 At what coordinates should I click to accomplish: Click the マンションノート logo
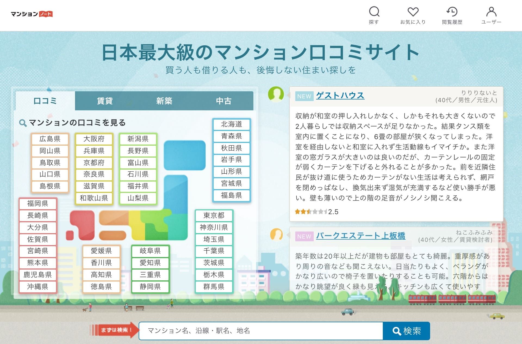32,14
